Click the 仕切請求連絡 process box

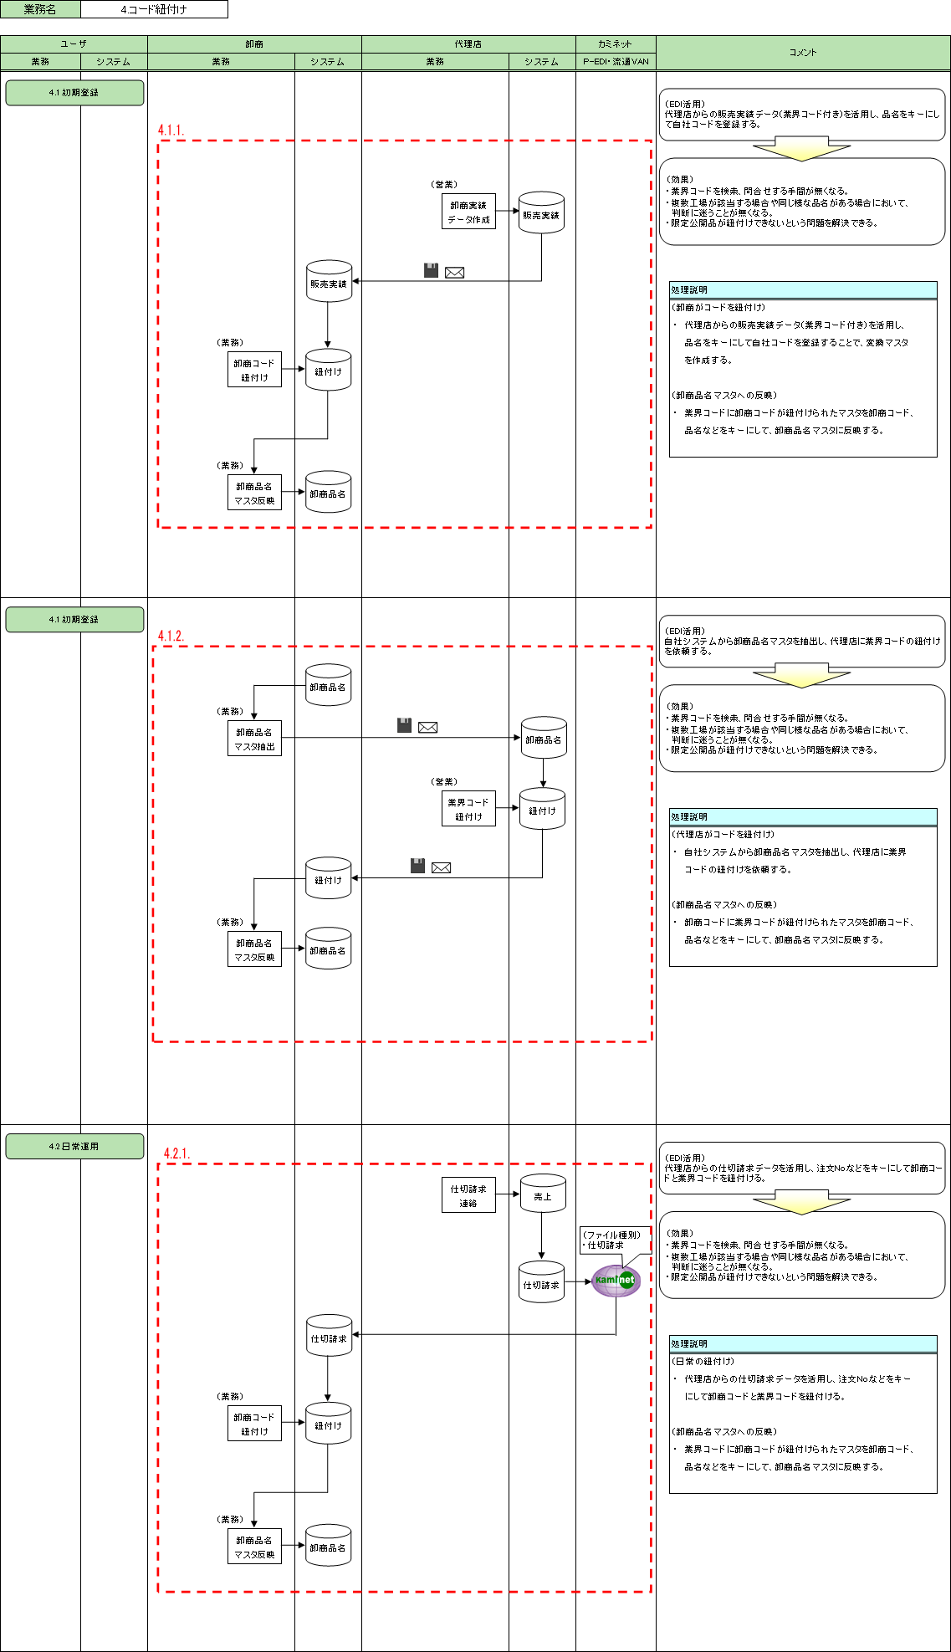(x=468, y=1195)
